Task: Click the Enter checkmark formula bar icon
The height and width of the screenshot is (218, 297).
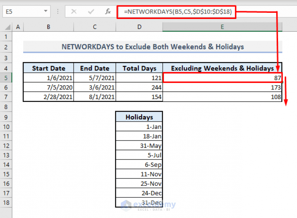Action: 91,12
